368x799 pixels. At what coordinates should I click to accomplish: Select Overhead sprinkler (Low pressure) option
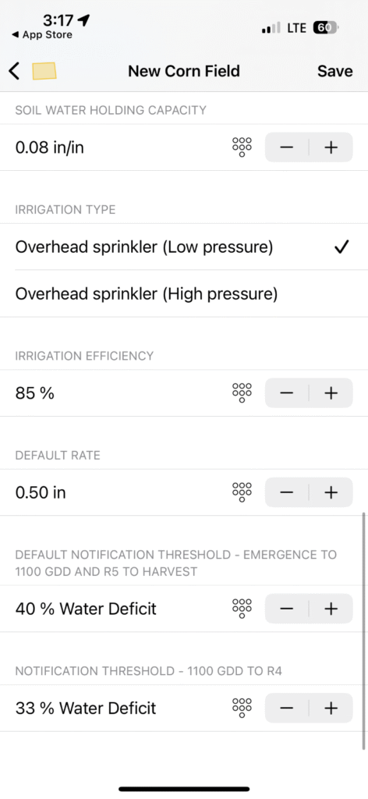[x=184, y=247]
